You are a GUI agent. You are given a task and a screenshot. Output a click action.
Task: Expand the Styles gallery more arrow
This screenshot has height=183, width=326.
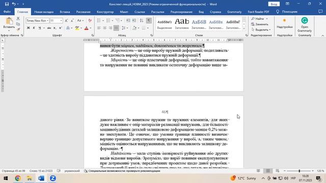pyautogui.click(x=244, y=29)
